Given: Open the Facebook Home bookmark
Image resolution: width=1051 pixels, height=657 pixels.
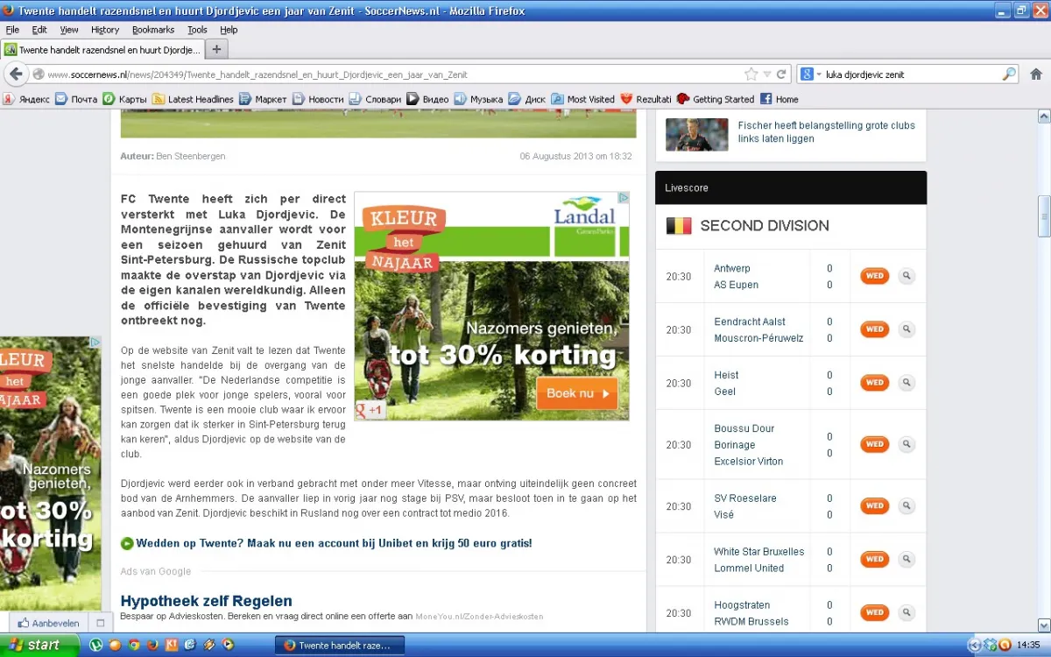Looking at the screenshot, I should point(779,99).
